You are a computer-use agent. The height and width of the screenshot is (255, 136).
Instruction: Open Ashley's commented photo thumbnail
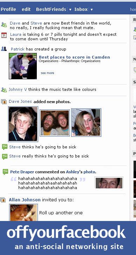coord(109,182)
